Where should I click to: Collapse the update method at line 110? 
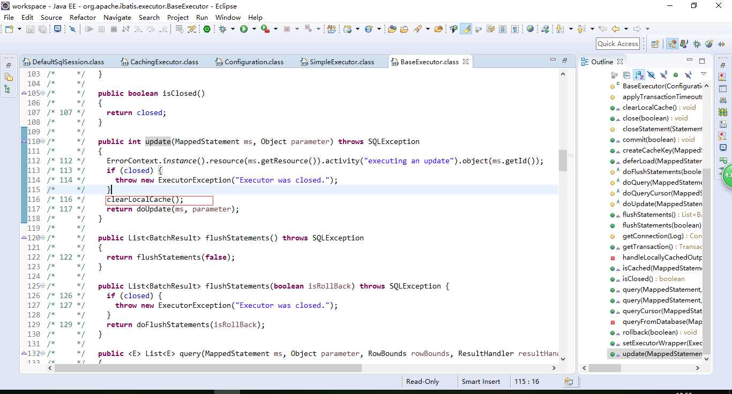[42, 141]
